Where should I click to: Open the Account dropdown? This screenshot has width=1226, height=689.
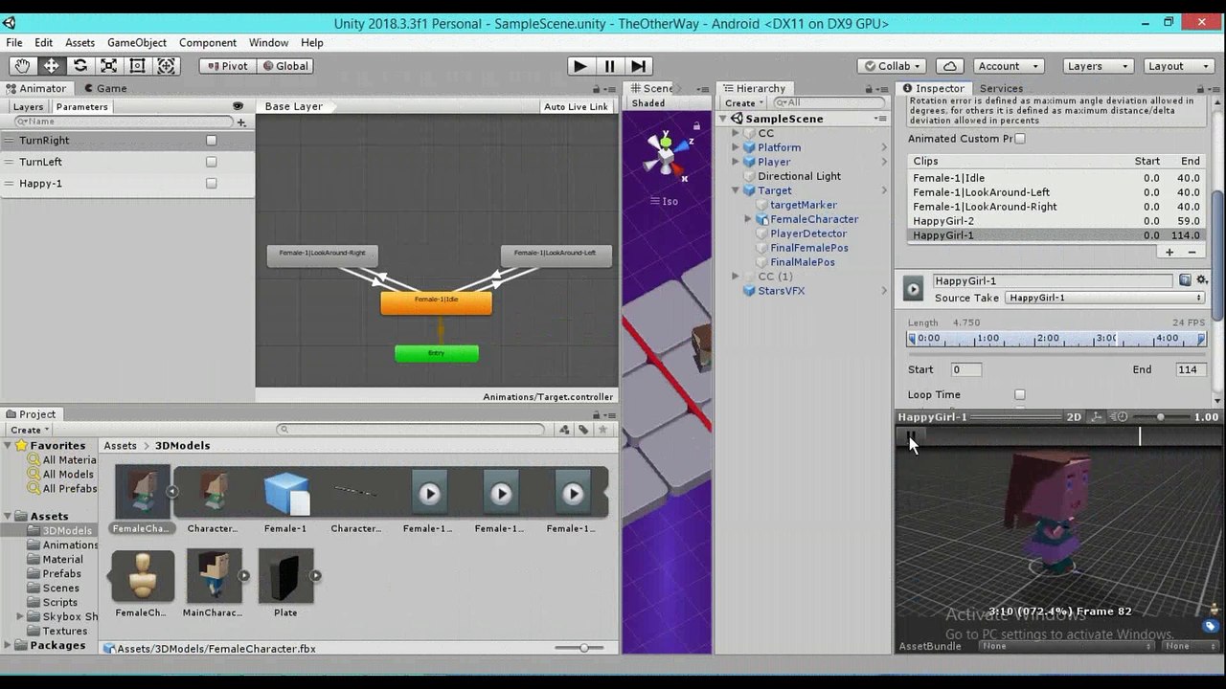coord(1008,66)
